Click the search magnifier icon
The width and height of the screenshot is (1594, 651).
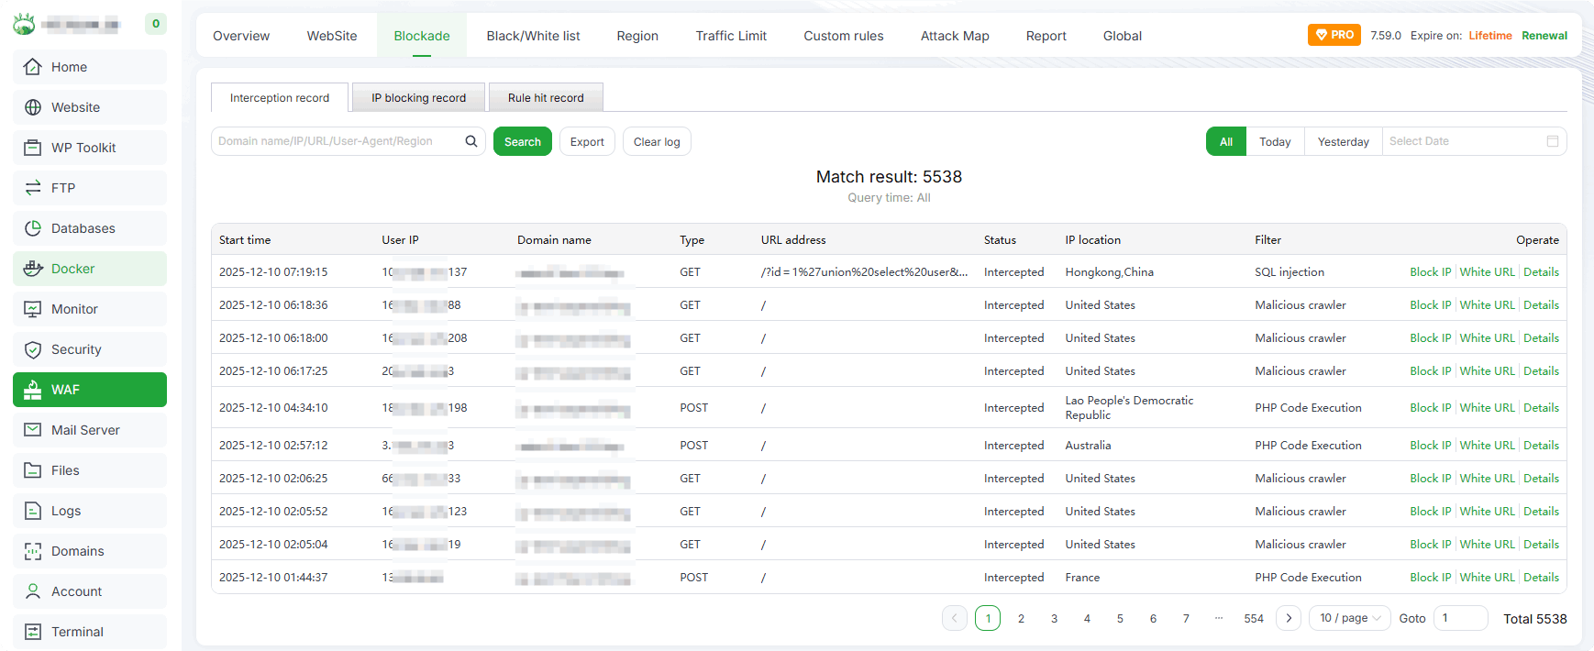click(x=471, y=141)
